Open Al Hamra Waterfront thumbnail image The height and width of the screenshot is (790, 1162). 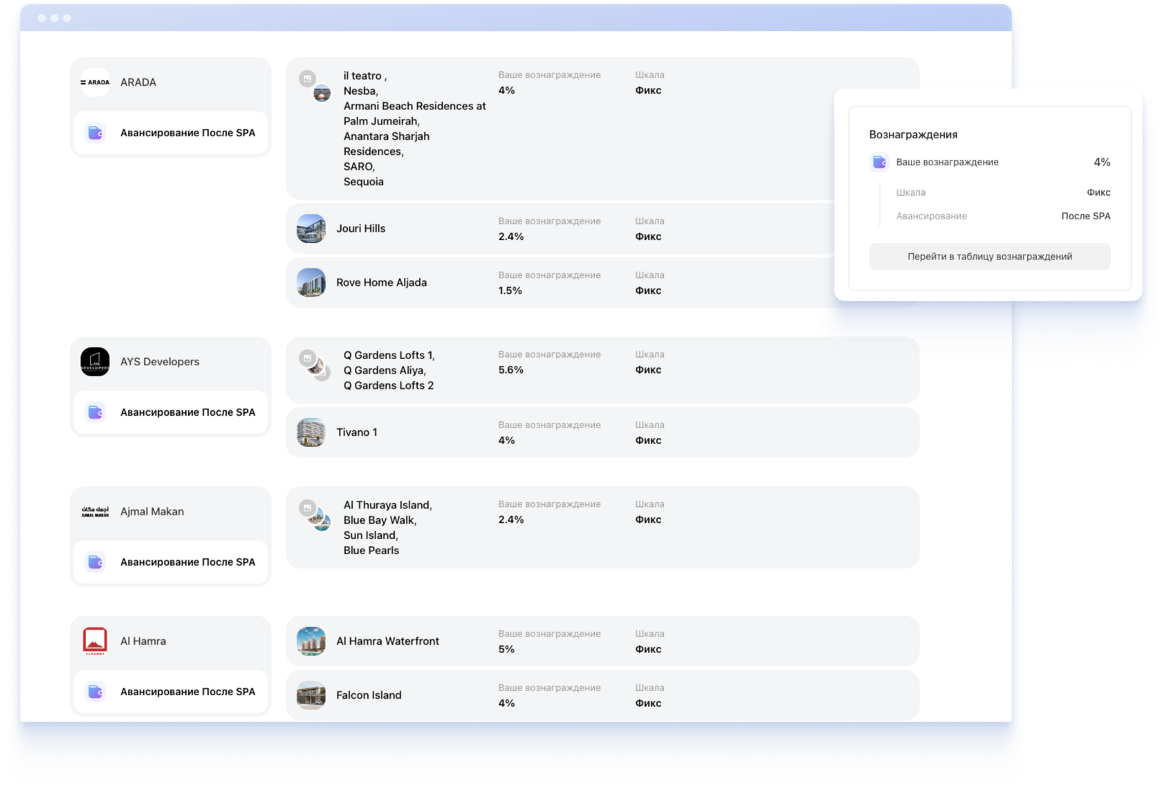[x=311, y=641]
